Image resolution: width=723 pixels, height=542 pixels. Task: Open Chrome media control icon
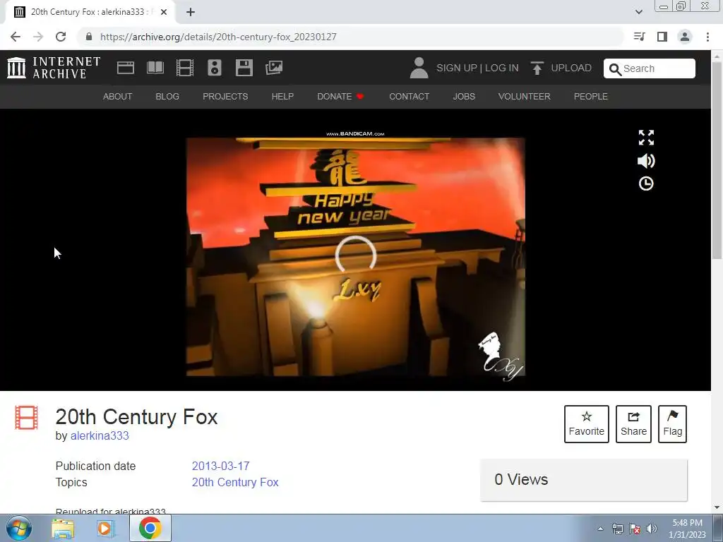click(639, 37)
